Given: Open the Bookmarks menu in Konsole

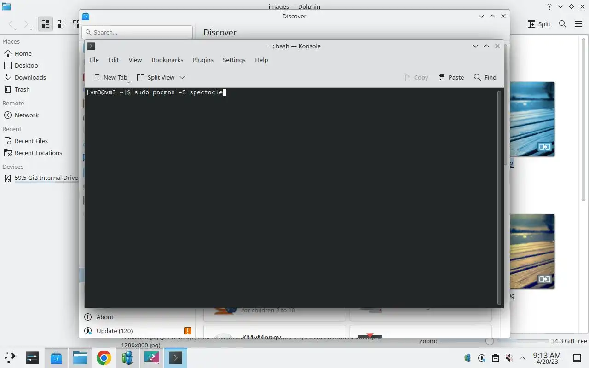Looking at the screenshot, I should pyautogui.click(x=167, y=60).
